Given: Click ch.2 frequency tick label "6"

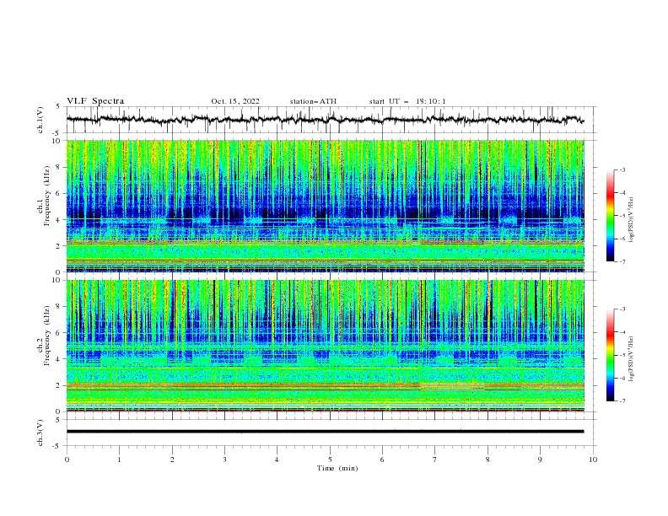Looking at the screenshot, I should point(60,333).
